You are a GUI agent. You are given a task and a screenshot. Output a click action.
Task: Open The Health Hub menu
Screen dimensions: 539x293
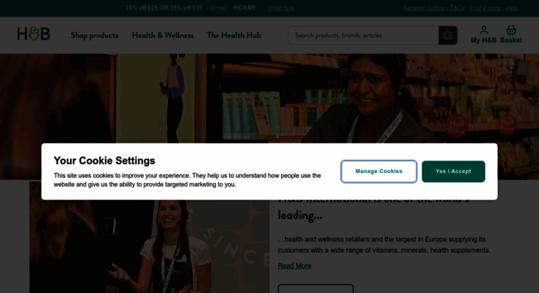click(234, 35)
